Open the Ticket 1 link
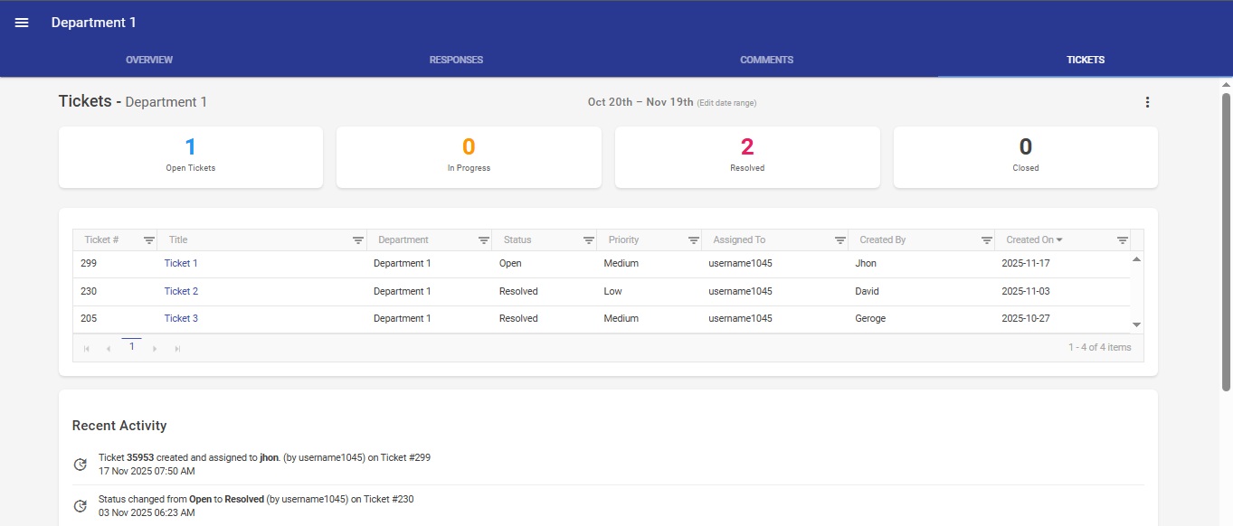 click(181, 264)
